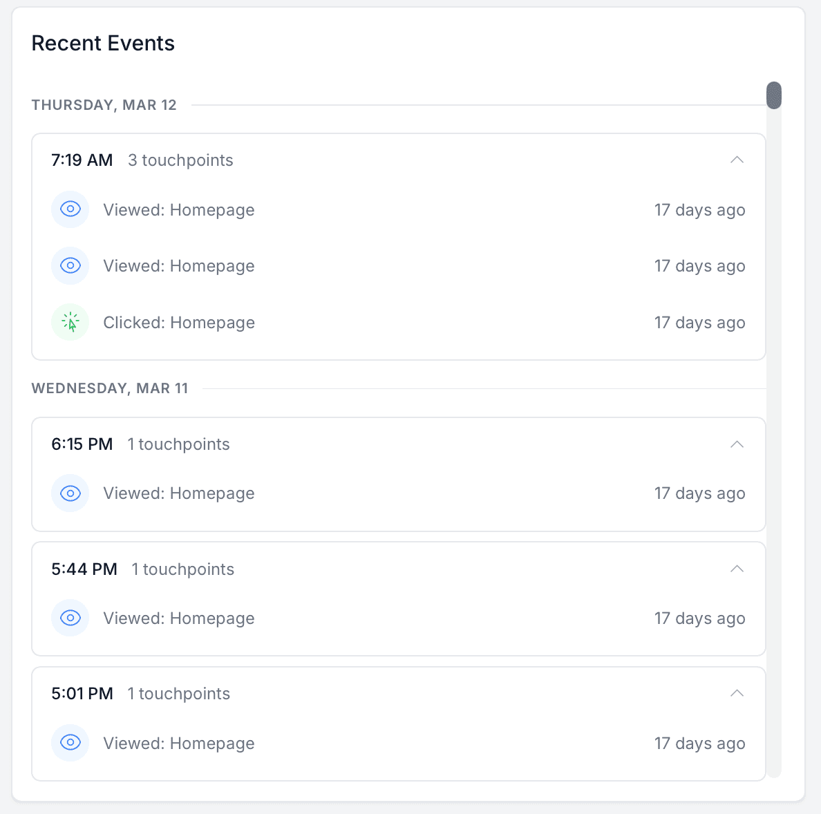
Task: Click the Recent Events title
Action: click(x=102, y=43)
